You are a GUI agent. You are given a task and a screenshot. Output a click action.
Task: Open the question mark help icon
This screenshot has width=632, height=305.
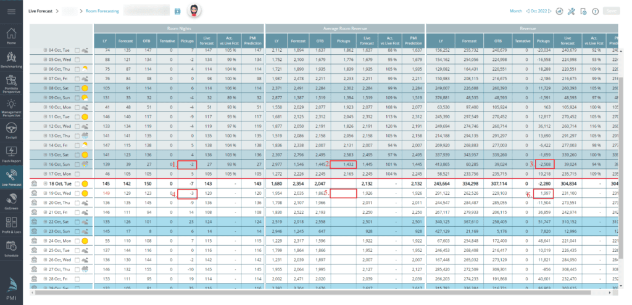tap(596, 11)
